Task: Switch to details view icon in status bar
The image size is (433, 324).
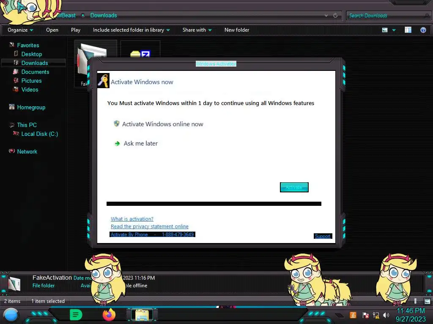Action: (x=416, y=301)
